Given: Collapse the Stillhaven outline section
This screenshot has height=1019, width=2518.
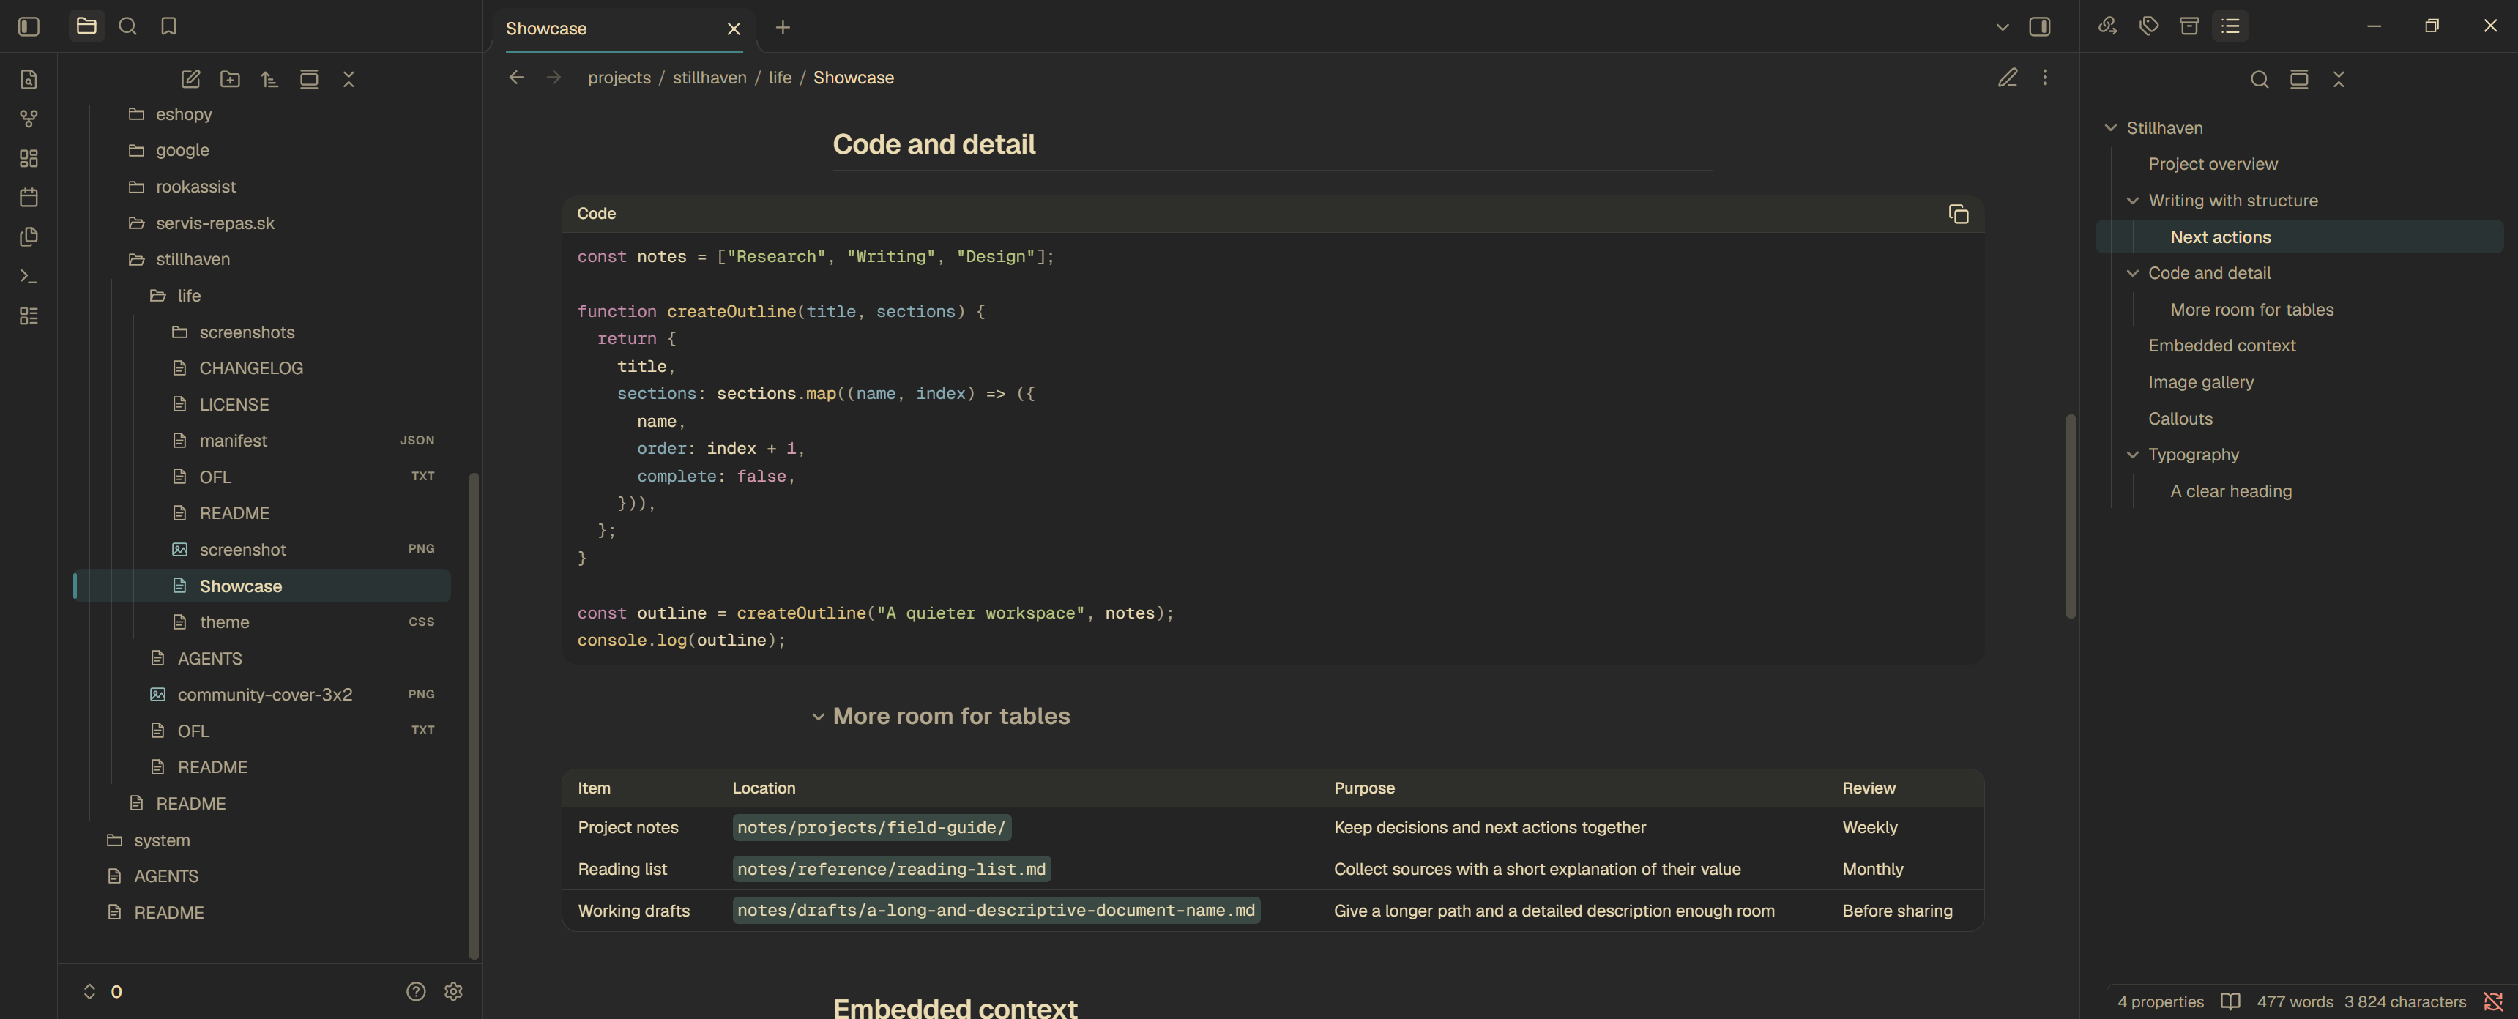Looking at the screenshot, I should click(x=2110, y=128).
